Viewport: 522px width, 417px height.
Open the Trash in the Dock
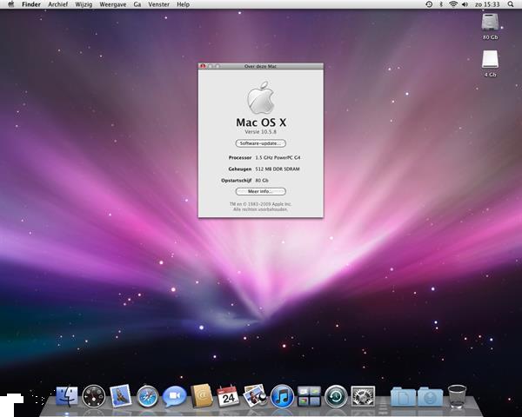[x=457, y=396]
